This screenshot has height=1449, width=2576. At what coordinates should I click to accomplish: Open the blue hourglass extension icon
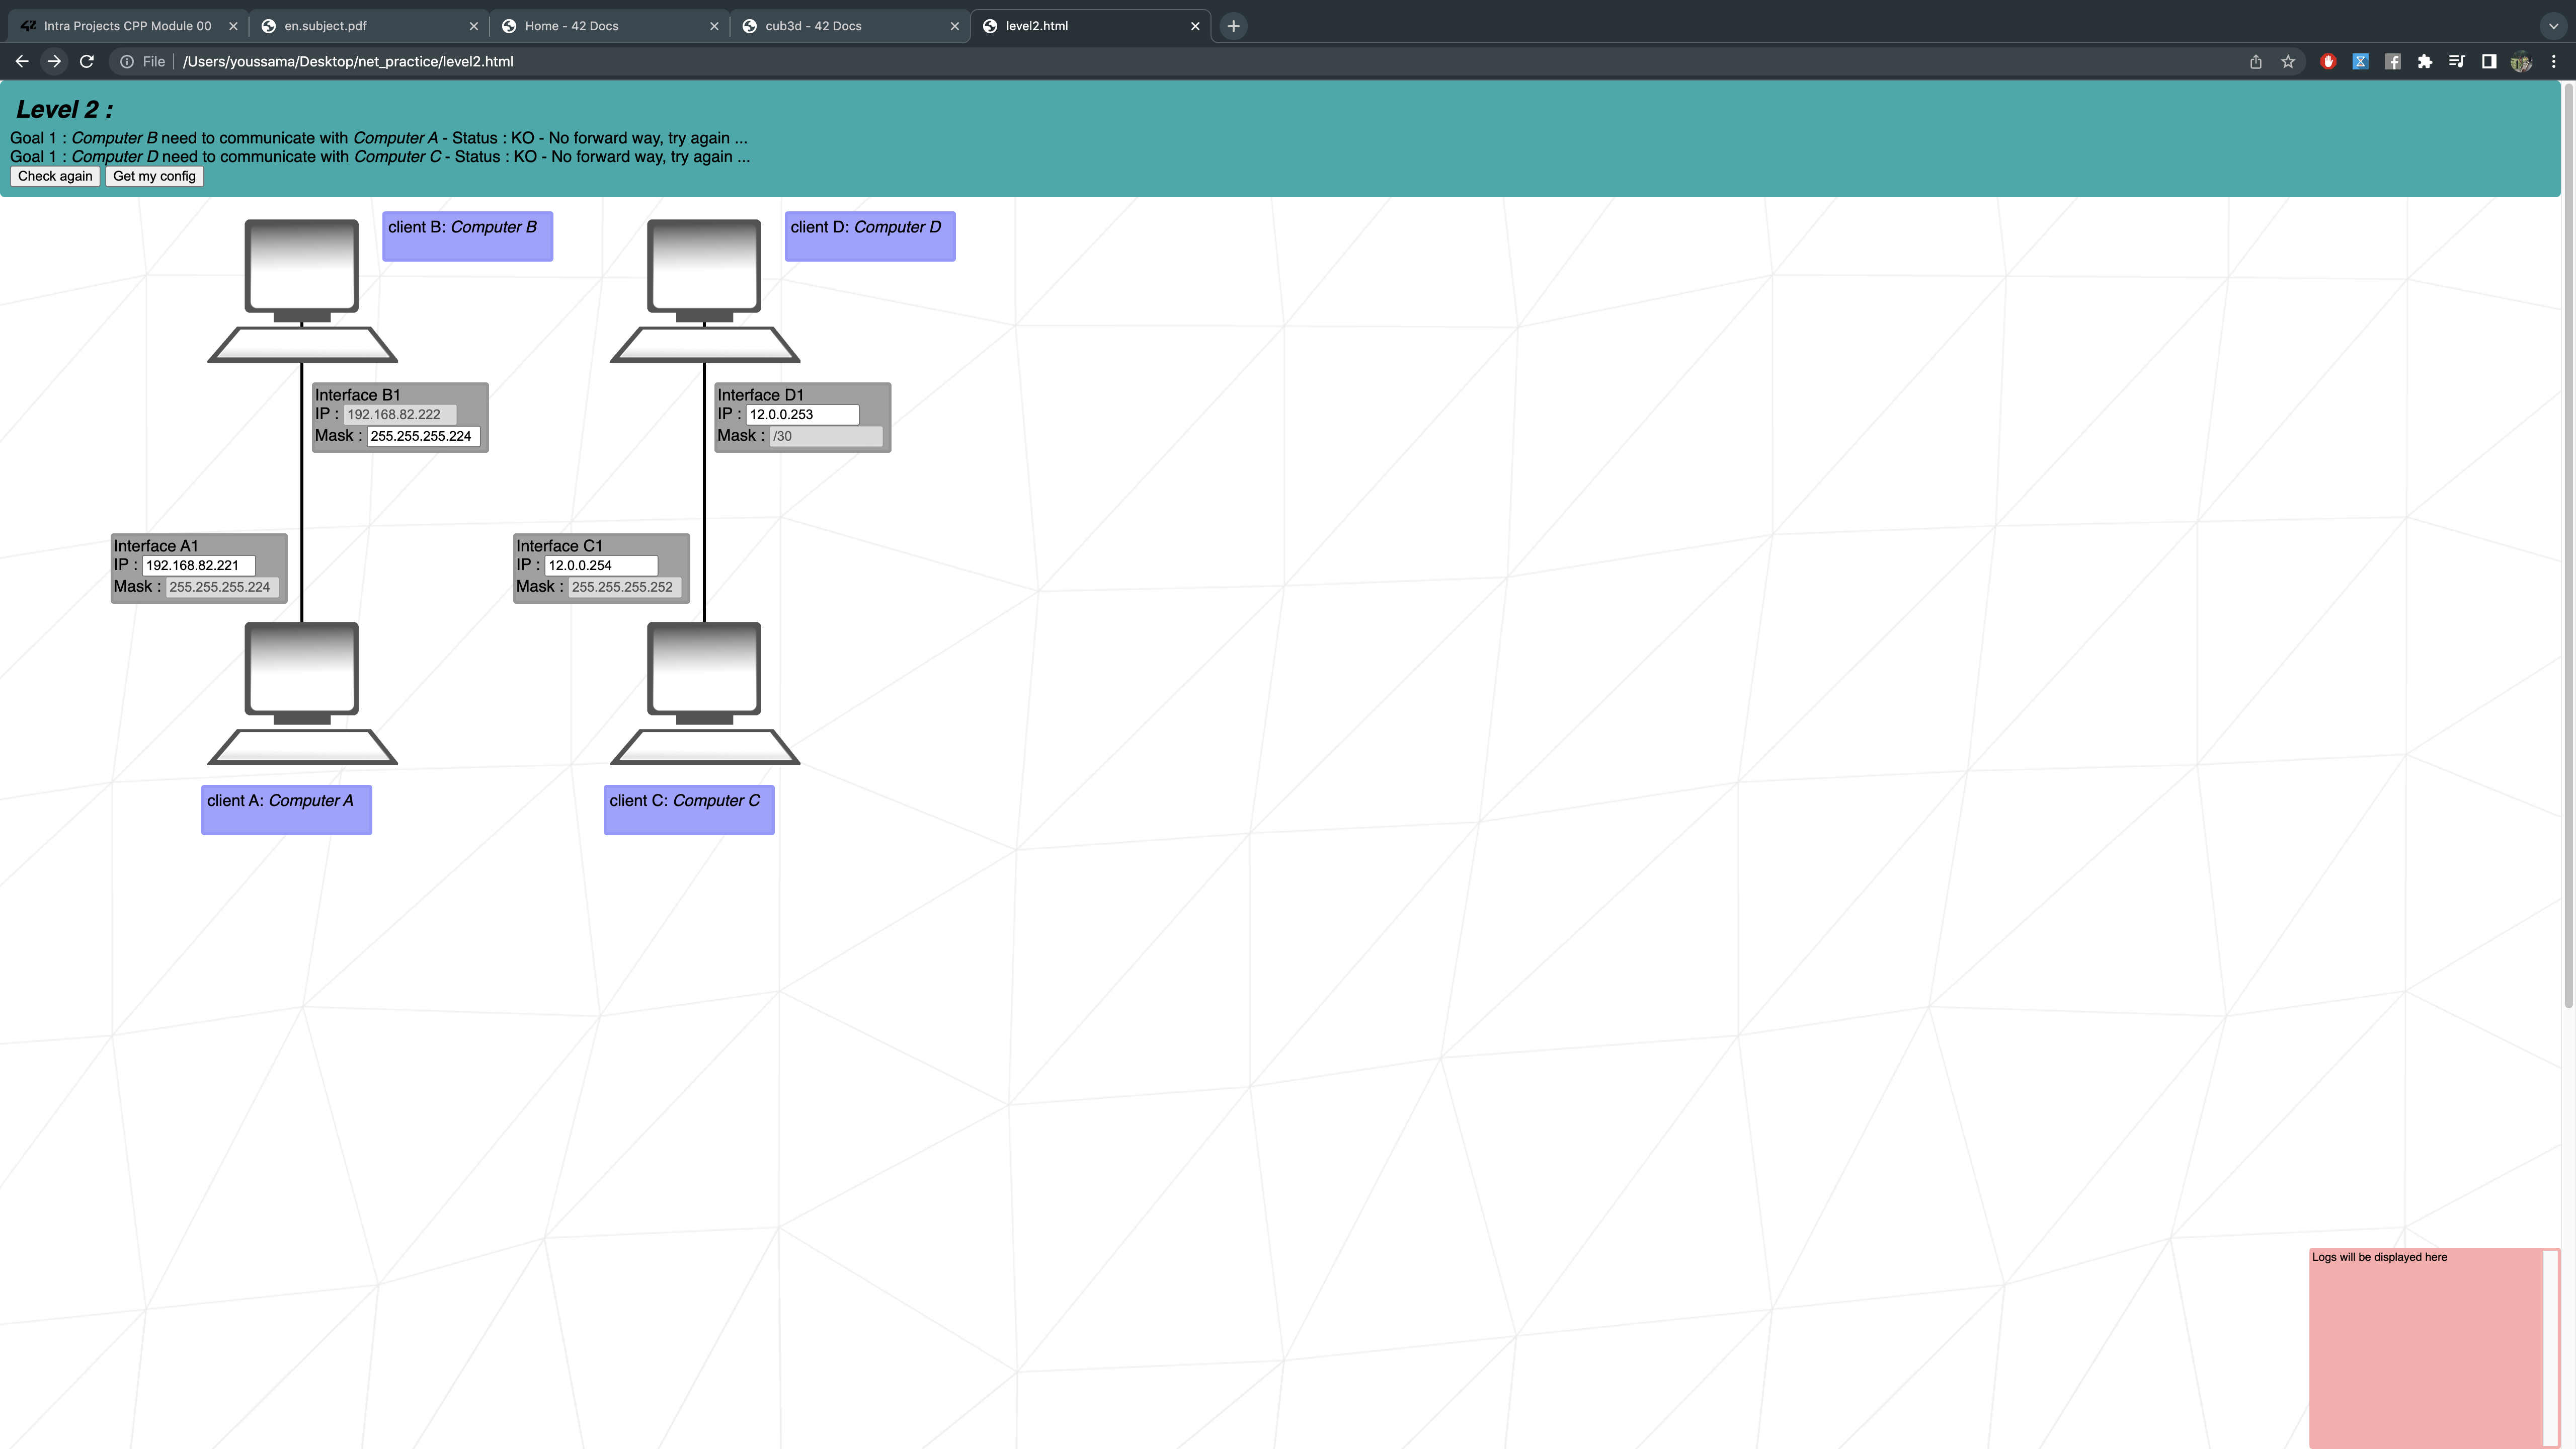(2361, 61)
